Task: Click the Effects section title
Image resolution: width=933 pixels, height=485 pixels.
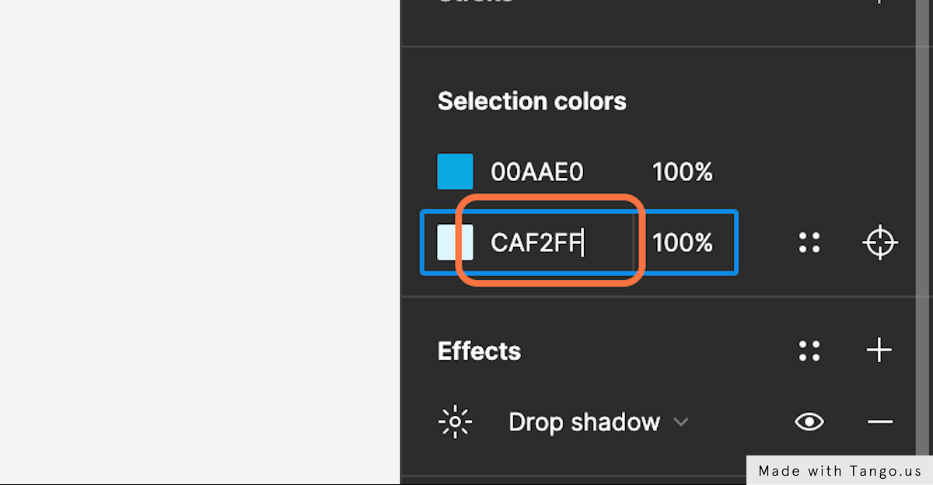Action: pyautogui.click(x=479, y=351)
